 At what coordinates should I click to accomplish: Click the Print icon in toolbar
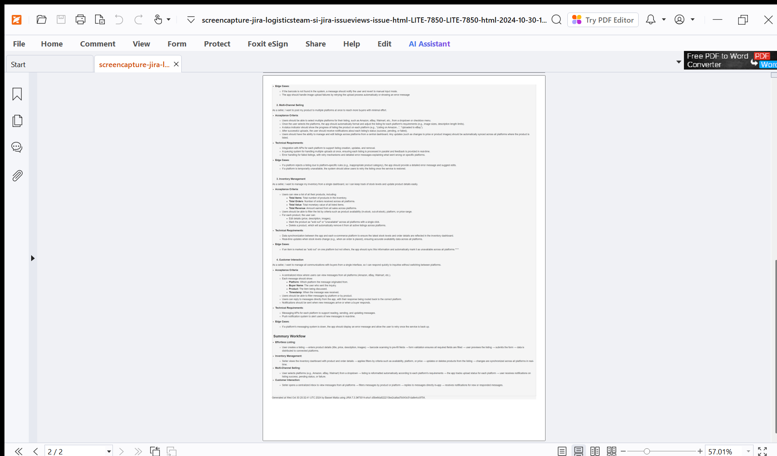(x=81, y=19)
